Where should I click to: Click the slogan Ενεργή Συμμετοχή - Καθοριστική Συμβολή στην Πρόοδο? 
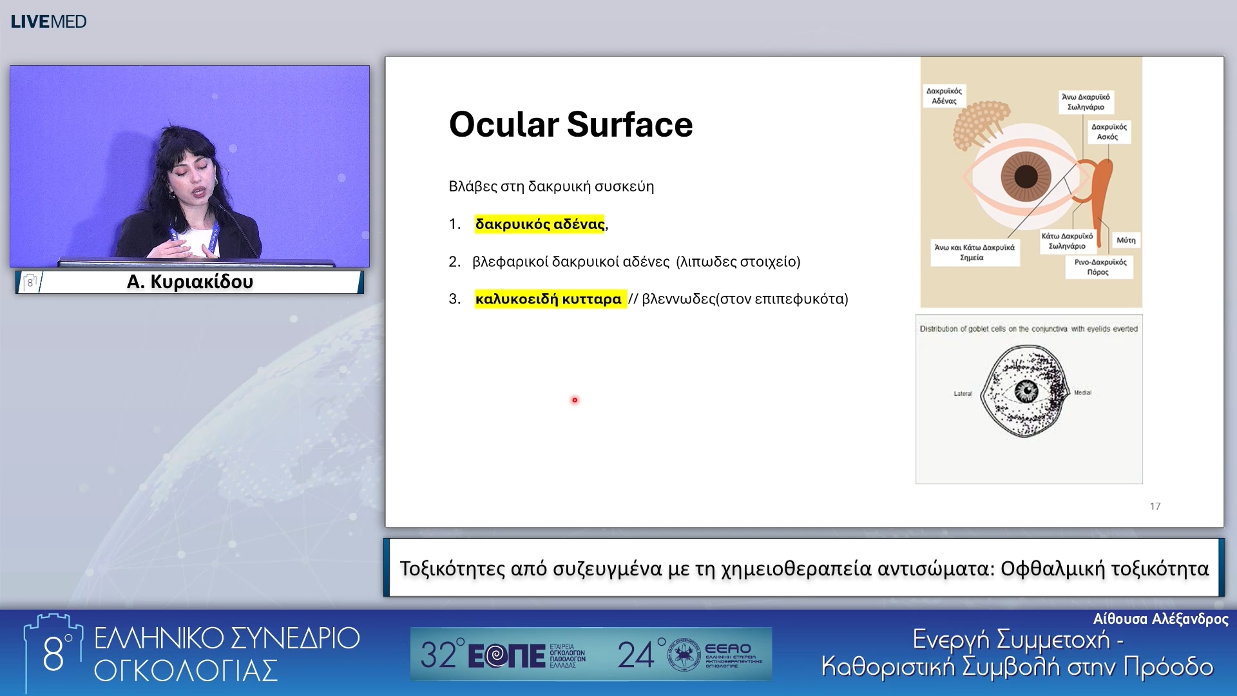tap(1017, 653)
